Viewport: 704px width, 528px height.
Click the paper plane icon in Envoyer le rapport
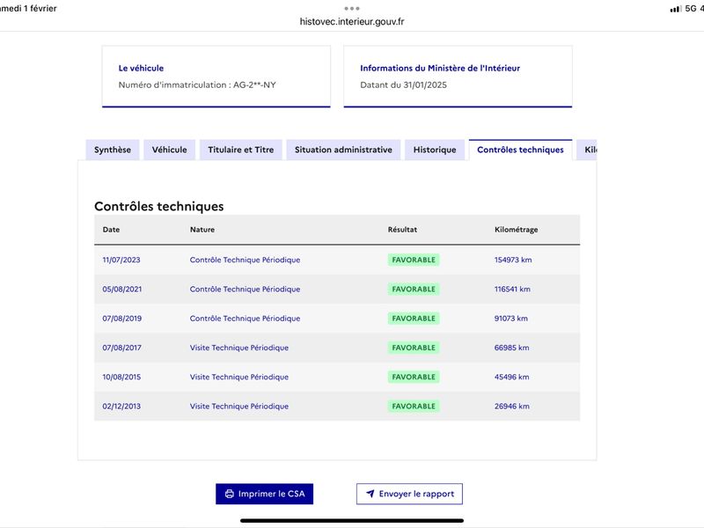coord(370,494)
